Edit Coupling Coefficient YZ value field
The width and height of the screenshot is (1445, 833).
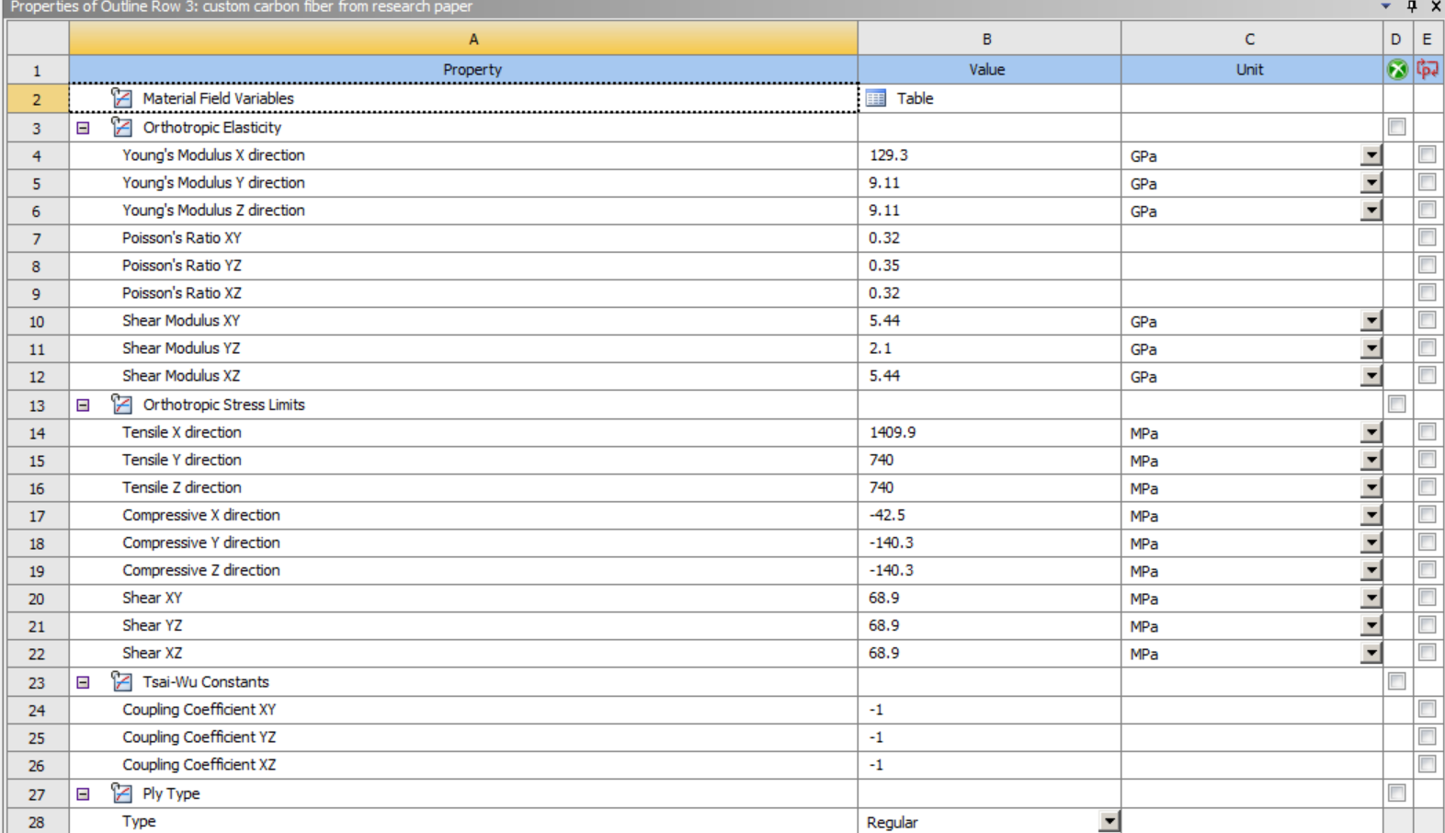click(x=989, y=737)
